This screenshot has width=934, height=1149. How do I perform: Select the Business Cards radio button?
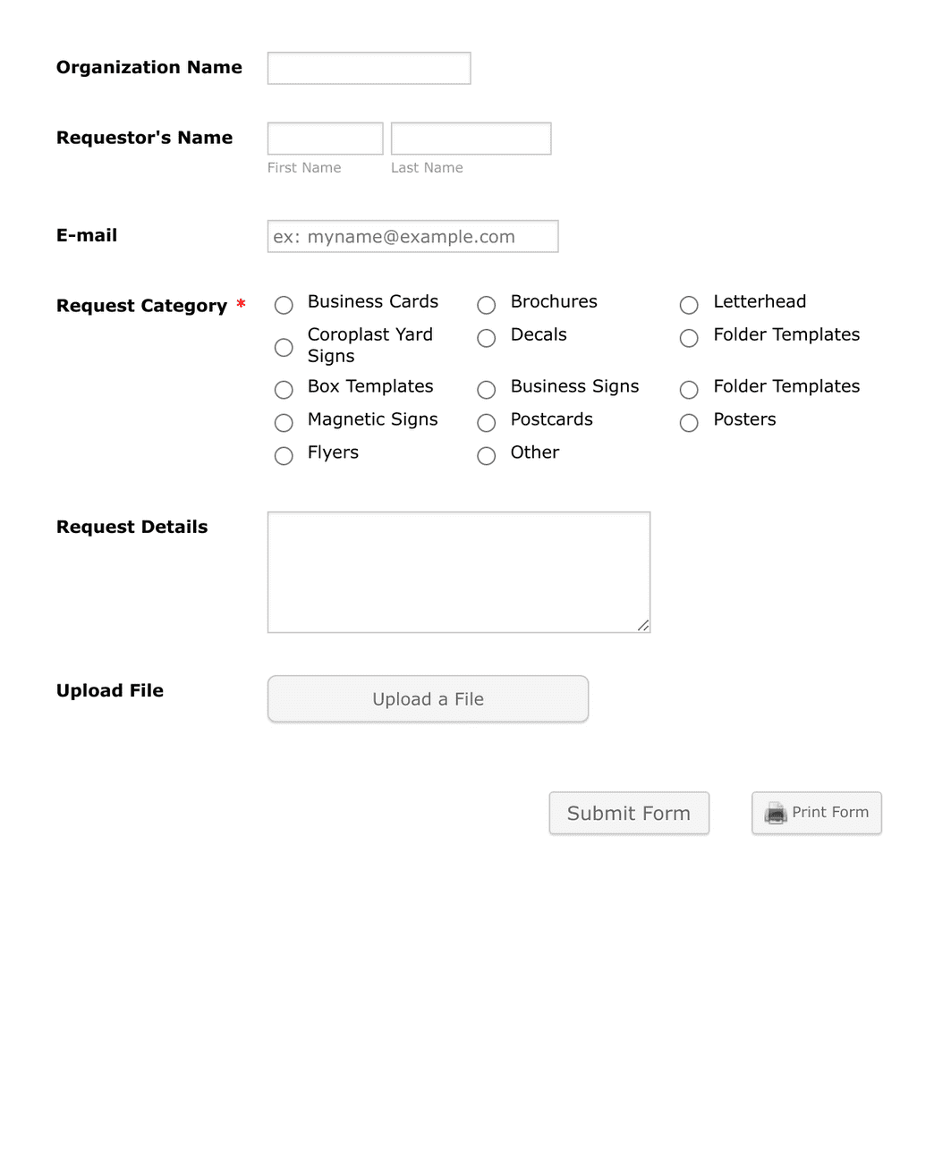pos(284,305)
